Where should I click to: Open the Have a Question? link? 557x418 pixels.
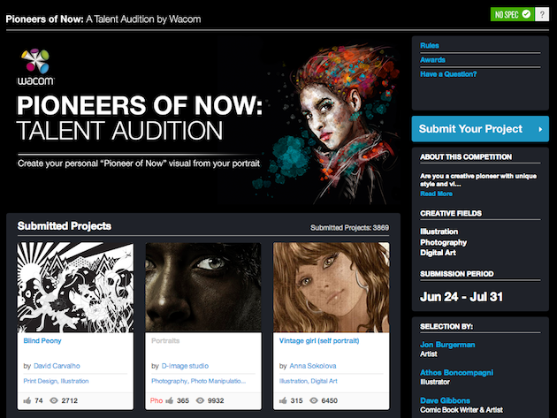(448, 74)
